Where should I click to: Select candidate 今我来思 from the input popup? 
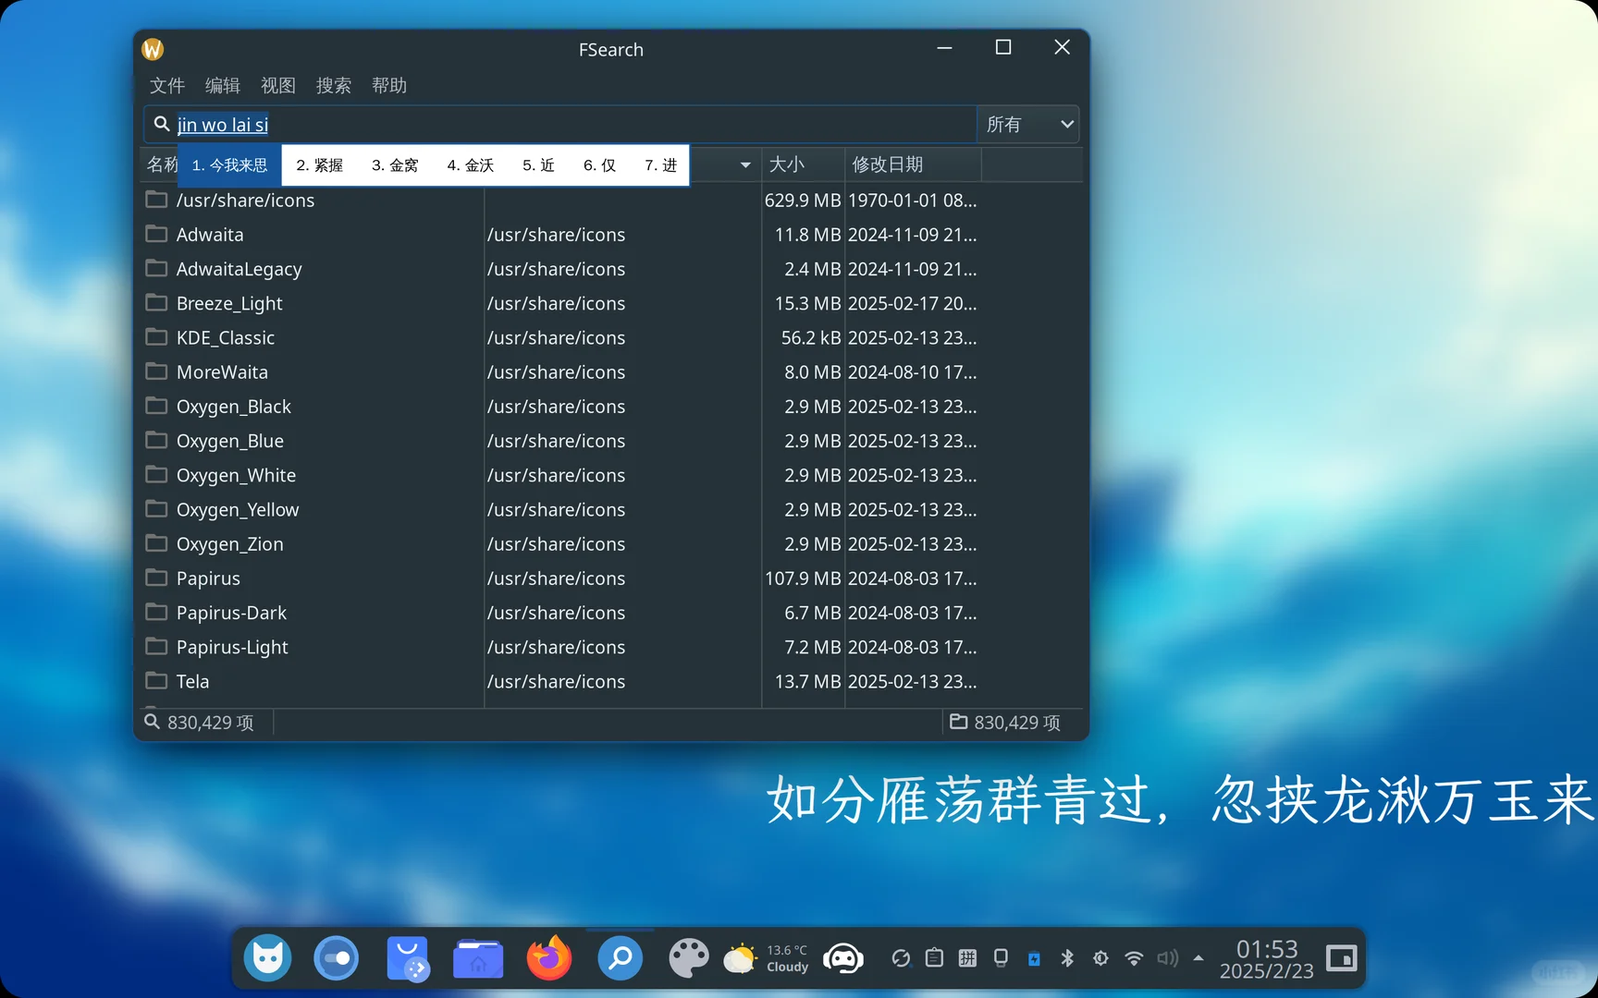[x=228, y=165]
